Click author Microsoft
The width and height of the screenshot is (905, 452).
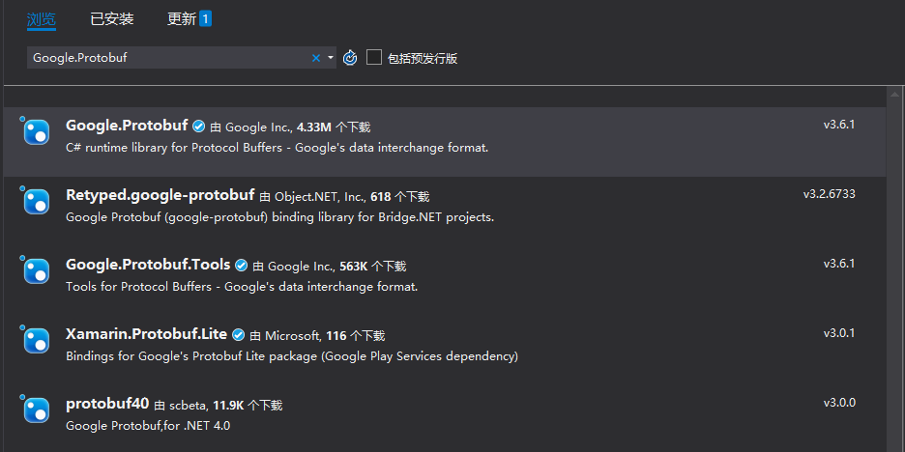click(x=293, y=336)
